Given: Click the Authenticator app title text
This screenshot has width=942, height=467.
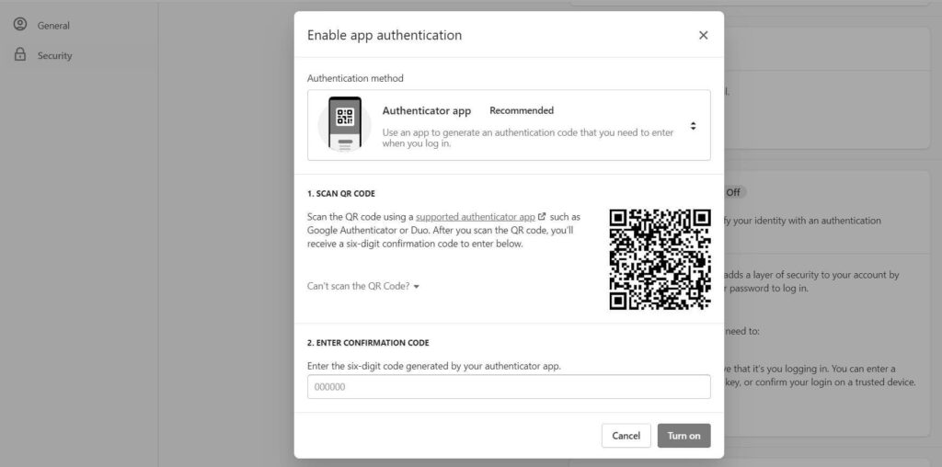Looking at the screenshot, I should 427,110.
